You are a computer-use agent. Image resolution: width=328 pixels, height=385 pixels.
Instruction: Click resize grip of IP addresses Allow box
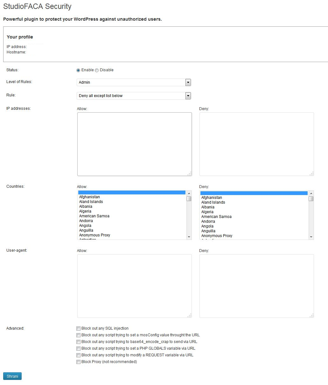[190, 173]
